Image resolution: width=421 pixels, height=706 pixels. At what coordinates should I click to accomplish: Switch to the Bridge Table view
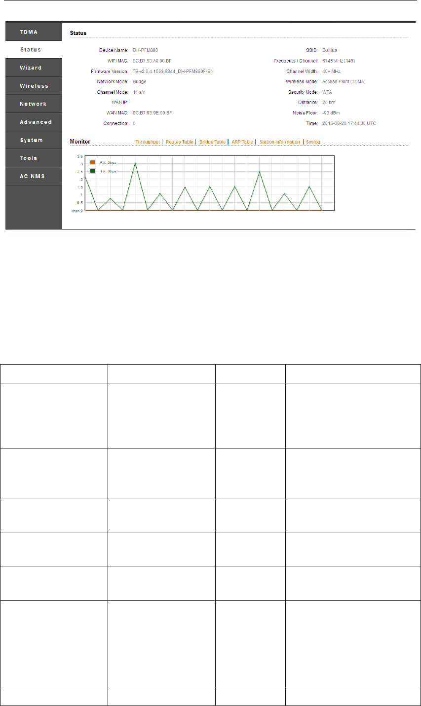[212, 142]
